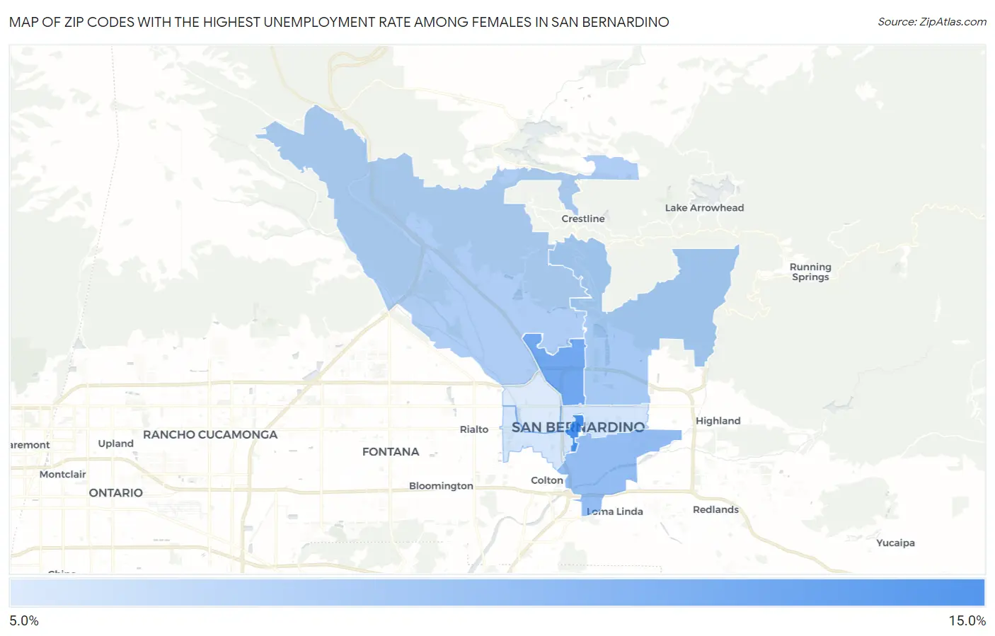Screen dimensions: 995x636
Task: Select the Yucaipa label
Action: pyautogui.click(x=895, y=543)
